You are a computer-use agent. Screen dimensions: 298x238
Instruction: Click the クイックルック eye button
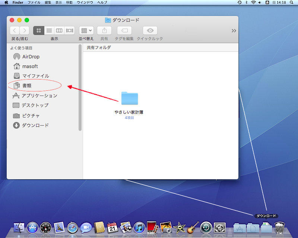[150, 30]
